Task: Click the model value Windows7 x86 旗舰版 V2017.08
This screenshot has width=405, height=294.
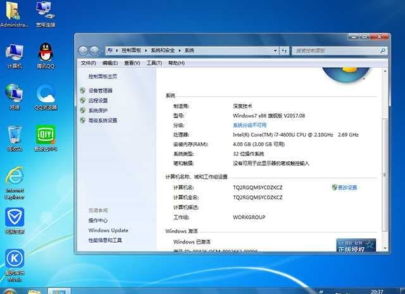Action: pos(269,116)
